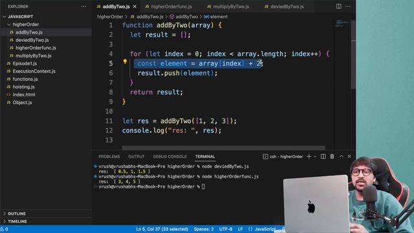Image resolution: width=414 pixels, height=233 pixels.
Task: Change end of line via LF
Action: click(x=240, y=229)
